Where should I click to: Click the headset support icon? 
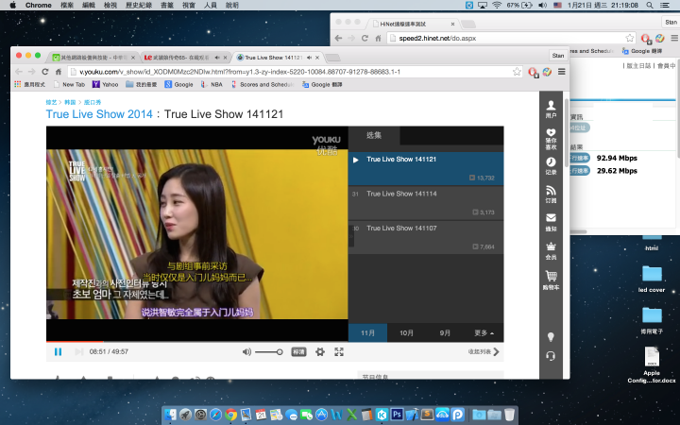point(551,356)
